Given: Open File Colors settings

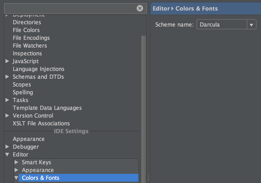Looking at the screenshot, I should (x=26, y=30).
